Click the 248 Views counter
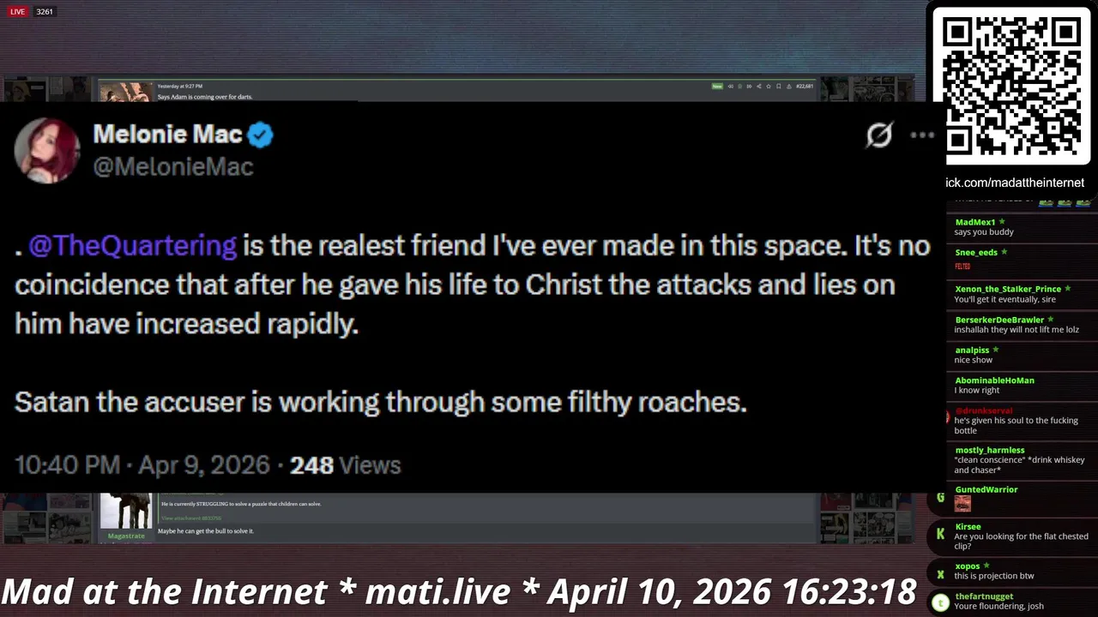Screen dimensions: 1098x617 [345, 464]
